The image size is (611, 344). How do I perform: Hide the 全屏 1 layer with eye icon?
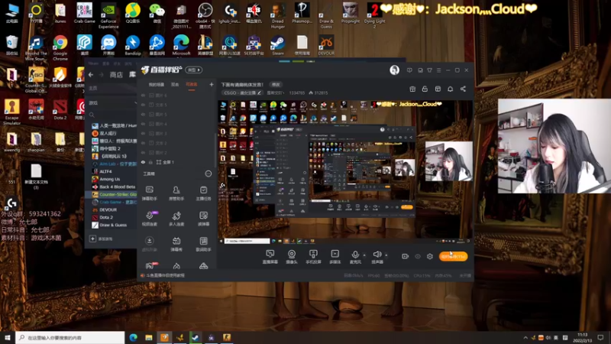click(x=143, y=162)
